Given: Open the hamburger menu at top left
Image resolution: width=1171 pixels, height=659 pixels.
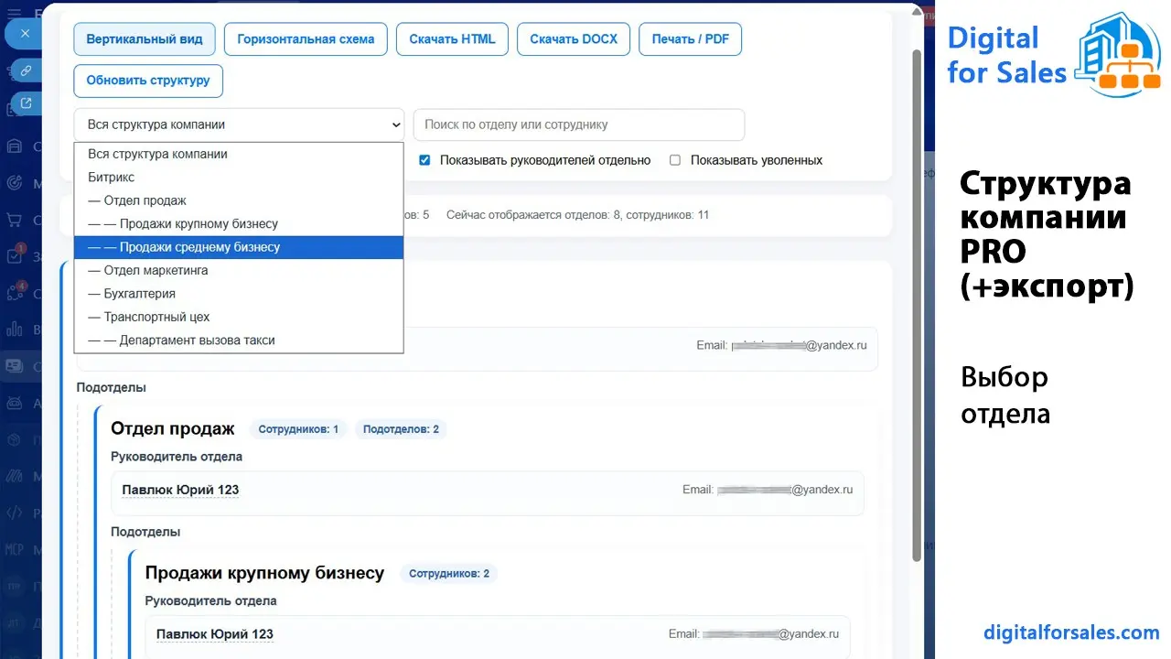Looking at the screenshot, I should pyautogui.click(x=16, y=14).
